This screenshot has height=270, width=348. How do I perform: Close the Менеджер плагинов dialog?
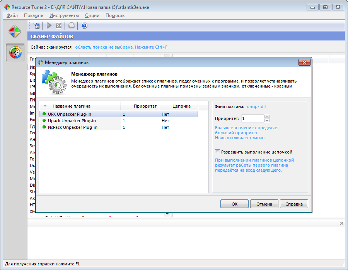304,62
